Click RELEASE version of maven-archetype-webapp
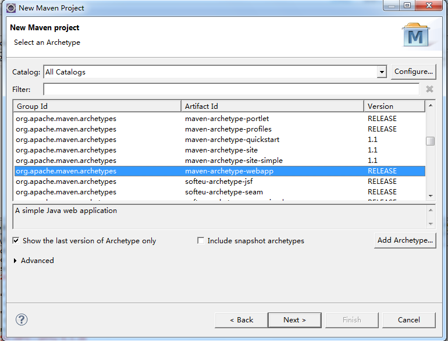This screenshot has height=341, width=448. pyautogui.click(x=382, y=171)
